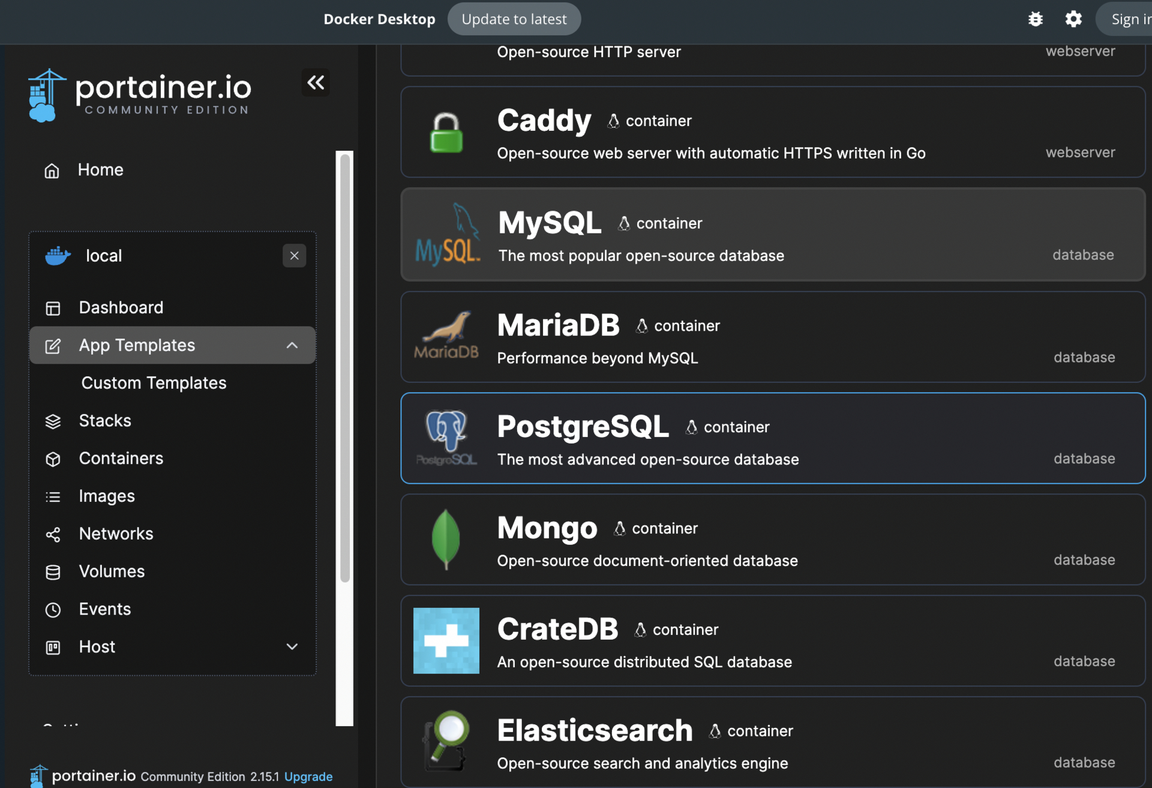Click 'Performance beyond MySQL' description
This screenshot has height=788, width=1152.
pyautogui.click(x=598, y=358)
